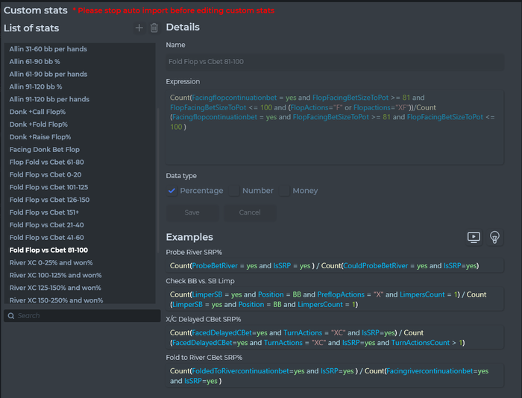Click the stats Search field
Image resolution: width=522 pixels, height=398 pixels.
[82, 316]
